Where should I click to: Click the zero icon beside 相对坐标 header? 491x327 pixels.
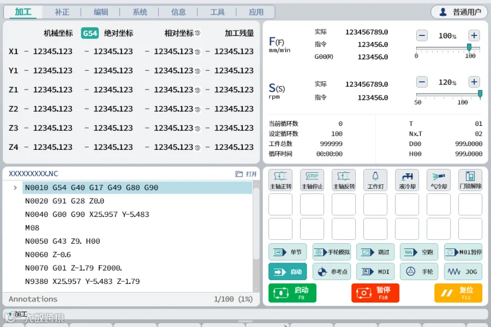tap(197, 33)
